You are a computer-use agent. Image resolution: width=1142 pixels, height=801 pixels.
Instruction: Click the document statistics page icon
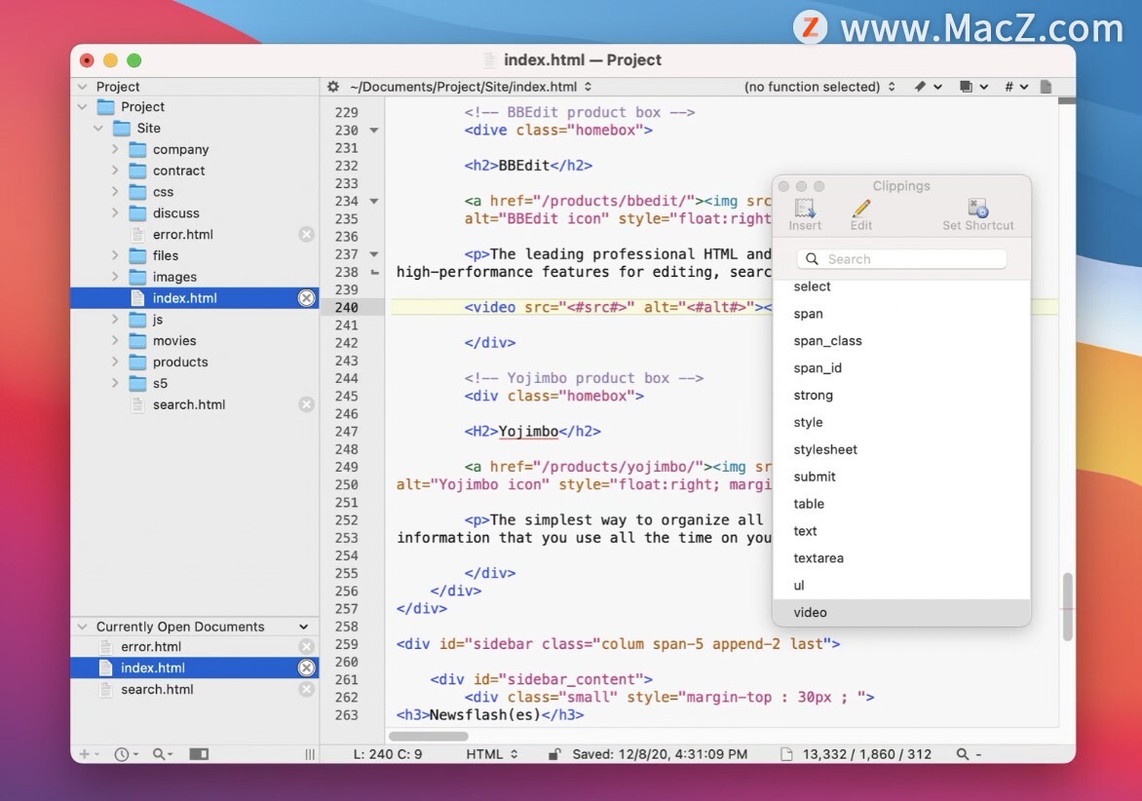point(785,754)
